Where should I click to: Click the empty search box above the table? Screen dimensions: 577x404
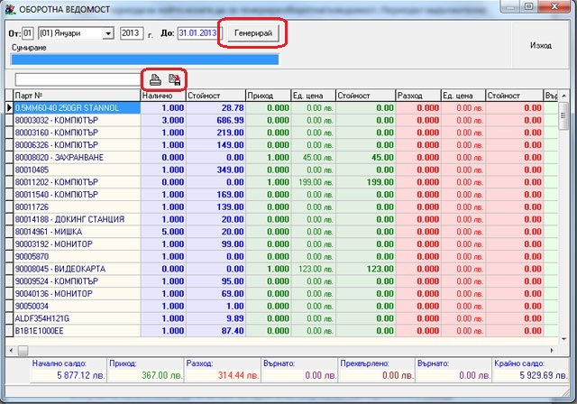point(78,79)
